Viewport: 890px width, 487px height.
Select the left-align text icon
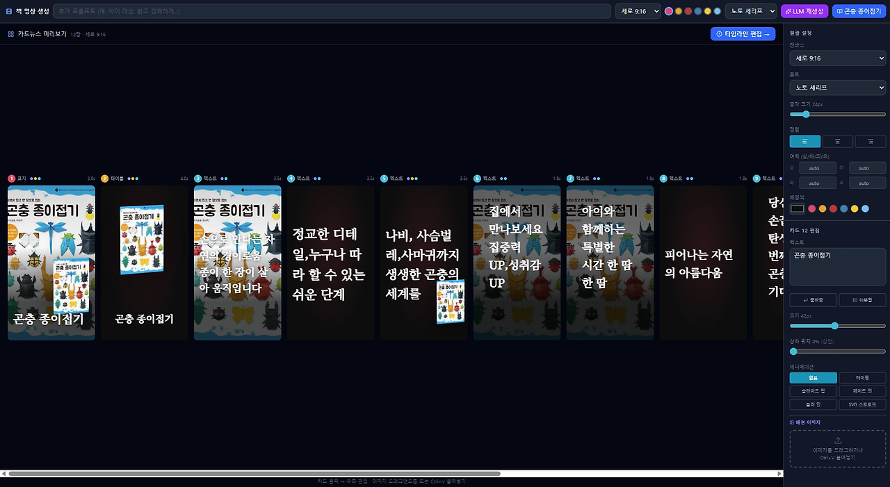click(x=804, y=141)
